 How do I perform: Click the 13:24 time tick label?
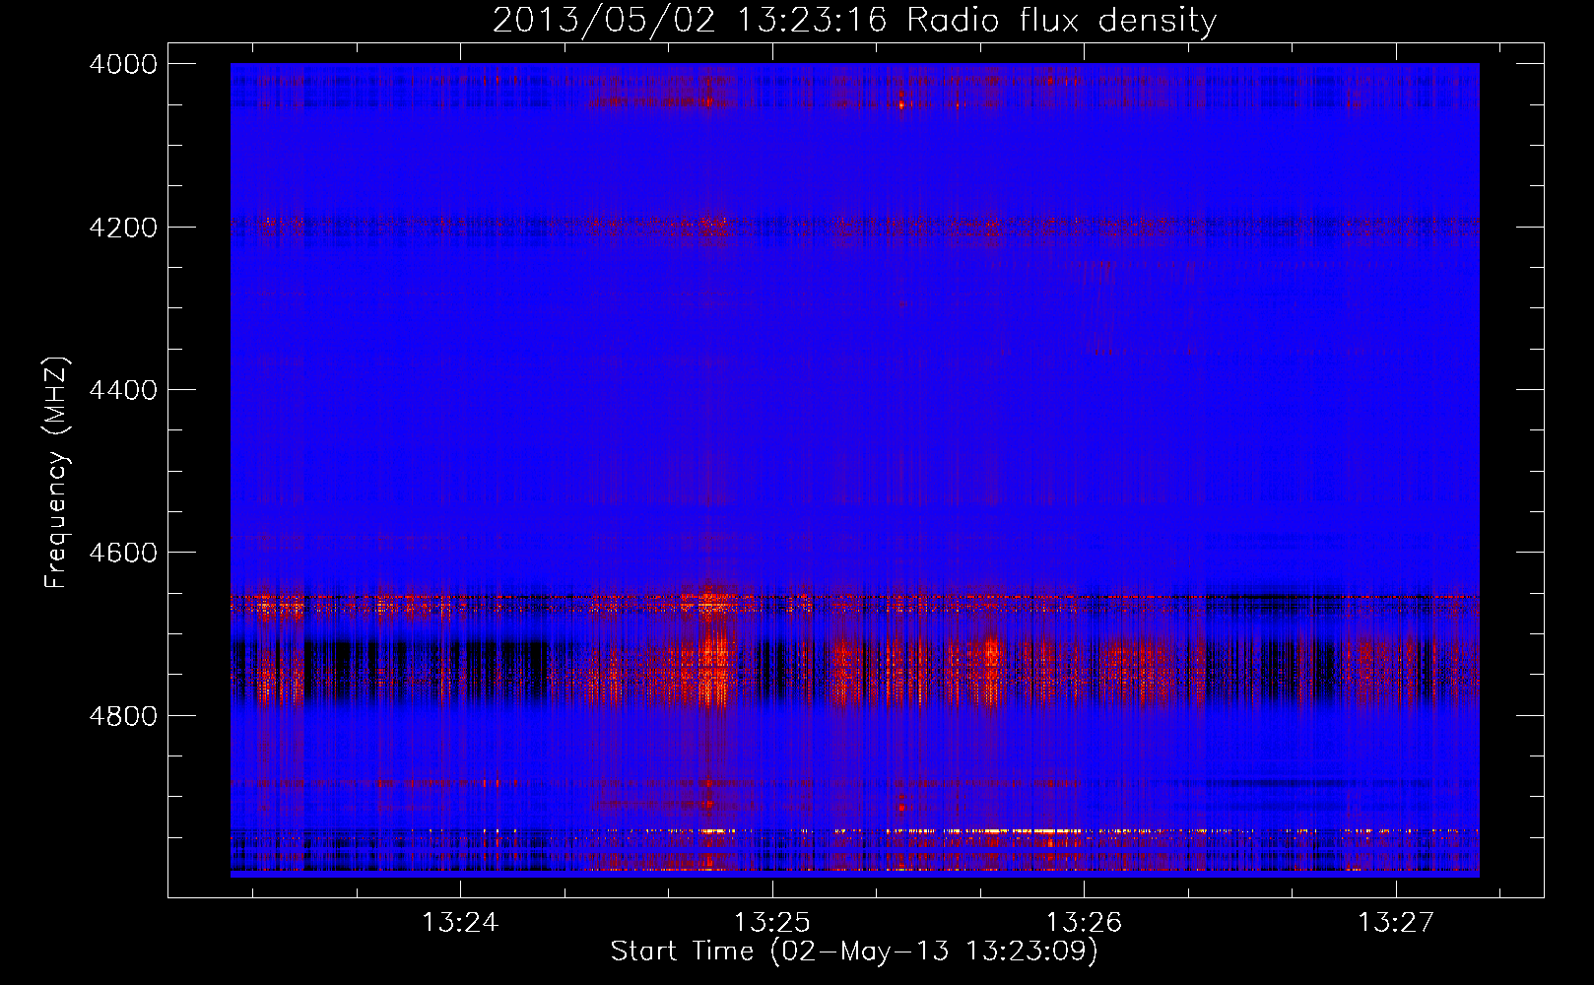(460, 923)
